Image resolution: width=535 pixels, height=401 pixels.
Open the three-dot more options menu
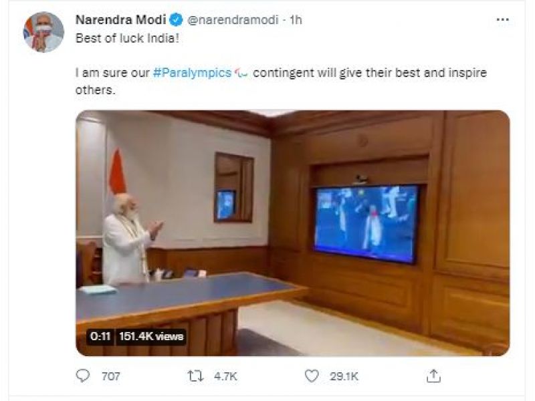tap(502, 20)
